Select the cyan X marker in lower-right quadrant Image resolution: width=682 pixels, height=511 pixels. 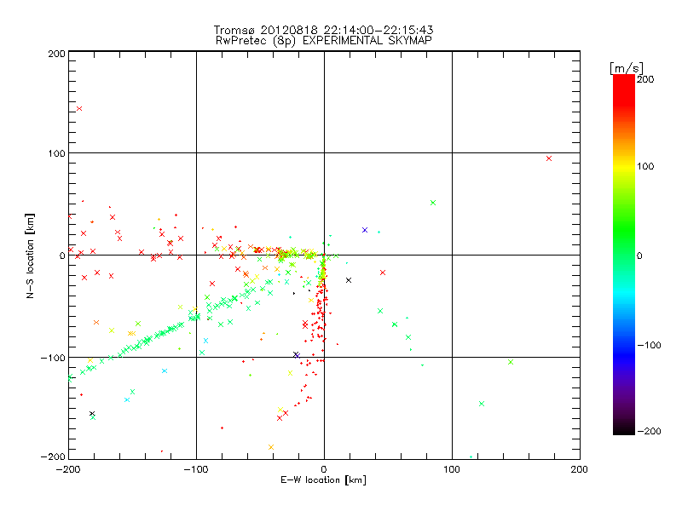(x=482, y=404)
